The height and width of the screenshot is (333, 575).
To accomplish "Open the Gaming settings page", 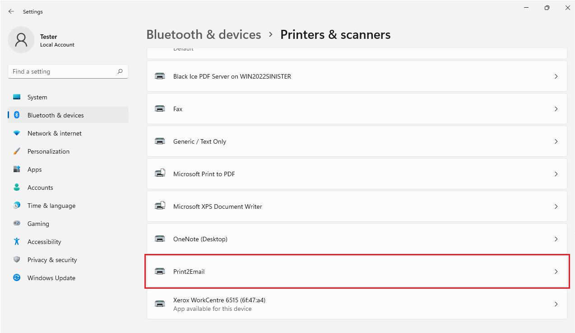I will 68,224.
